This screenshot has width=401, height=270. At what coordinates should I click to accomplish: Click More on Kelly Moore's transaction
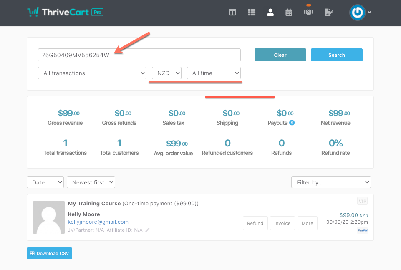[x=308, y=223]
